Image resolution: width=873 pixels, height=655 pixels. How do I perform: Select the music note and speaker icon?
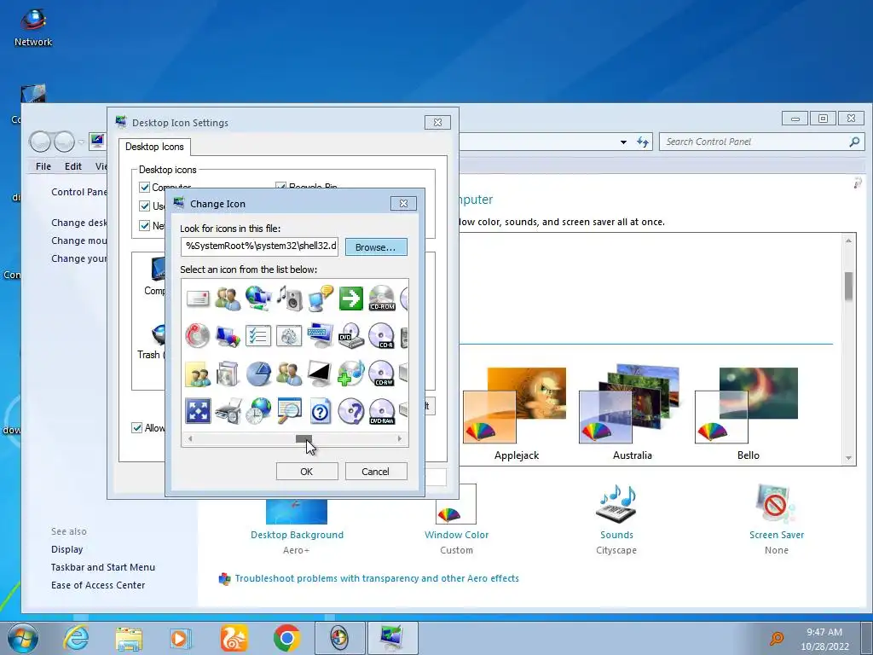289,299
